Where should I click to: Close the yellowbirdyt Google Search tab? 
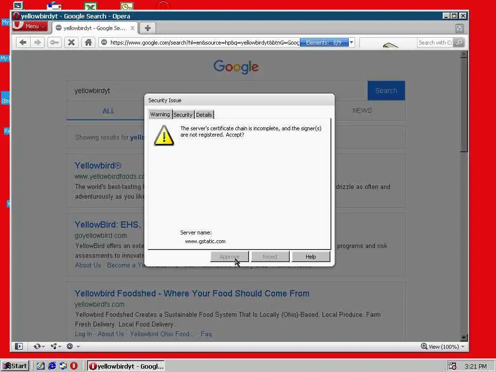click(132, 28)
